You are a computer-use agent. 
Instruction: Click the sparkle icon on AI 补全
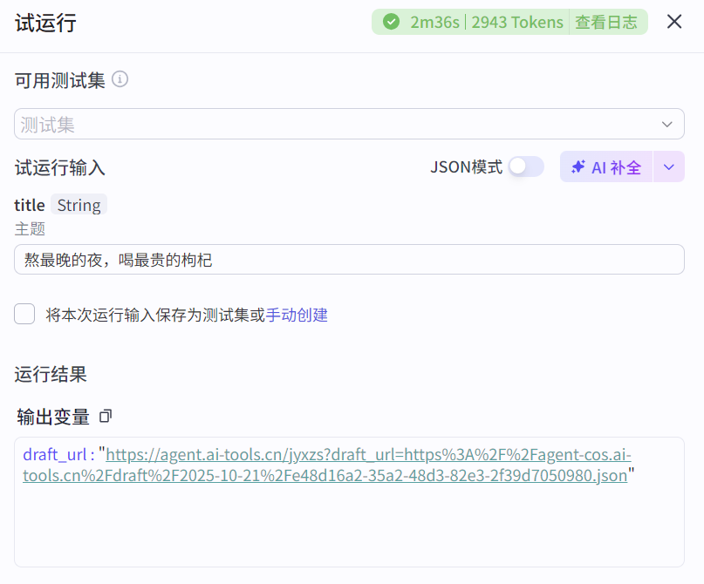click(x=578, y=167)
